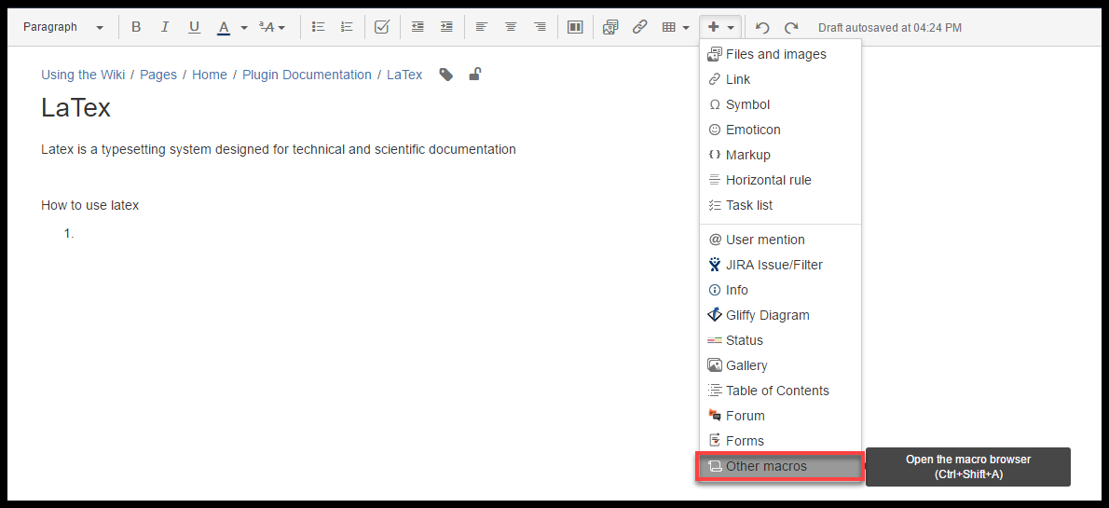Open the text color picker arrow
This screenshot has width=1109, height=508.
[244, 28]
